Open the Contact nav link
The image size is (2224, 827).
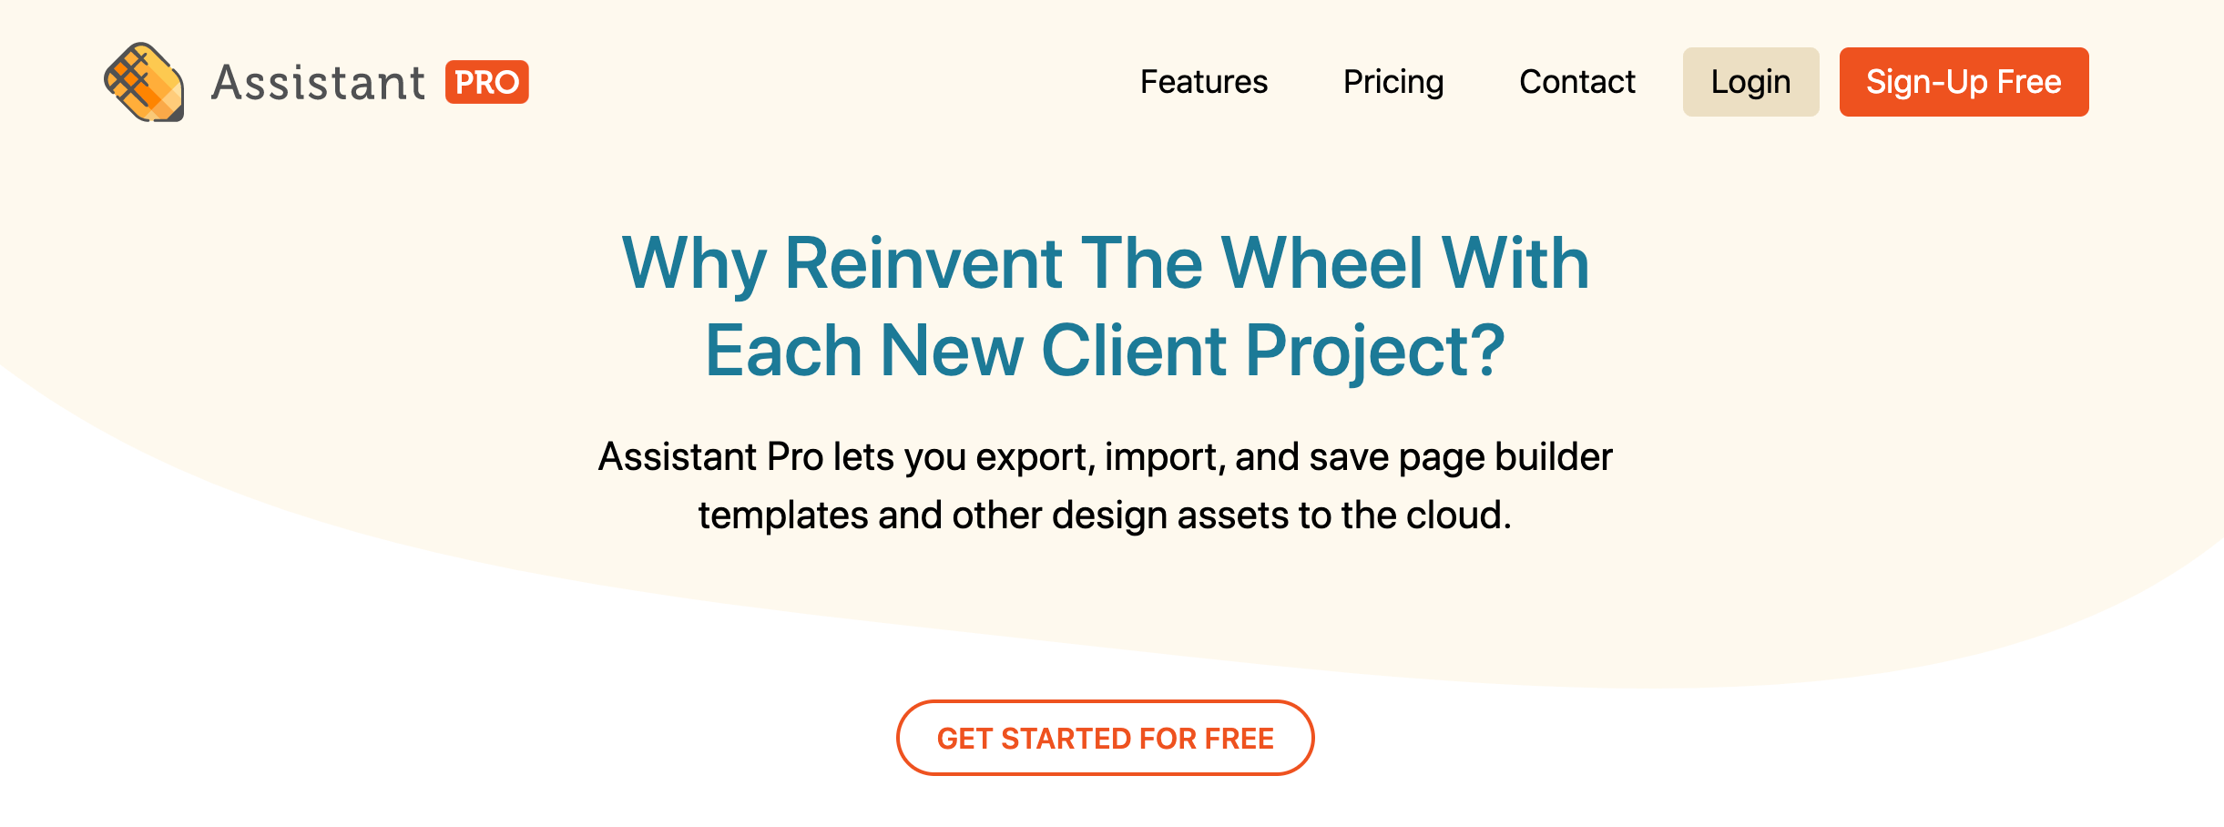[x=1576, y=82]
